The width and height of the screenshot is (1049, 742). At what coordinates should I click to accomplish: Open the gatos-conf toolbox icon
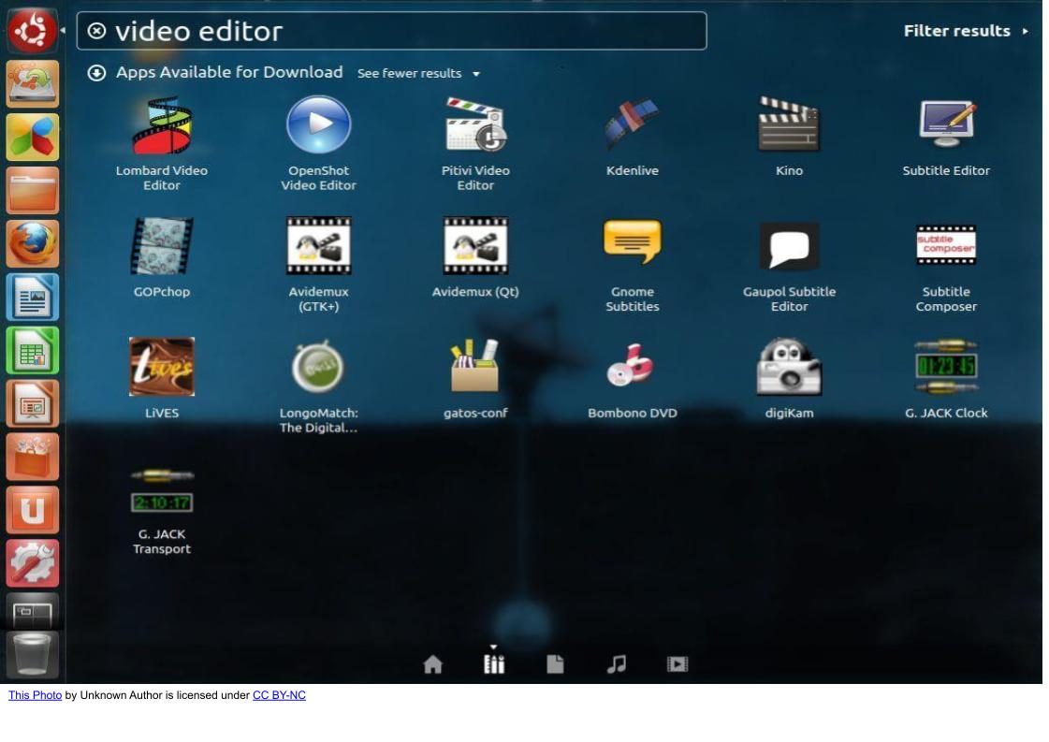(475, 365)
